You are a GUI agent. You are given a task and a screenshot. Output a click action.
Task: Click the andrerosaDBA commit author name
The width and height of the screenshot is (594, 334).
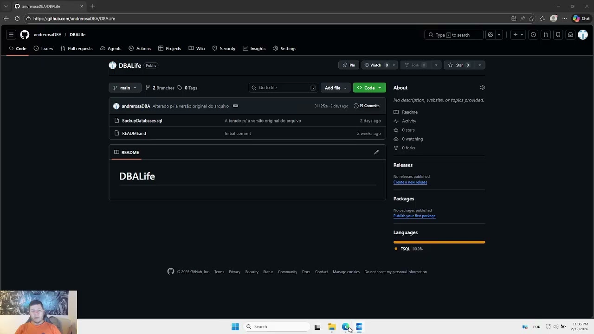[136, 106]
